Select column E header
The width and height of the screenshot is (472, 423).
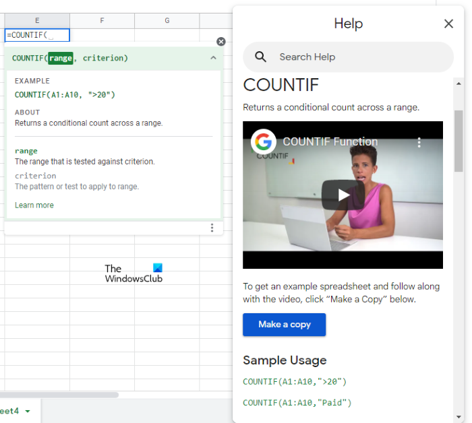point(36,21)
